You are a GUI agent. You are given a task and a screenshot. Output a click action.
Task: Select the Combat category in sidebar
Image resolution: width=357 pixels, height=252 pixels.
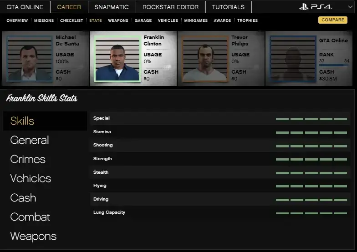(x=30, y=217)
